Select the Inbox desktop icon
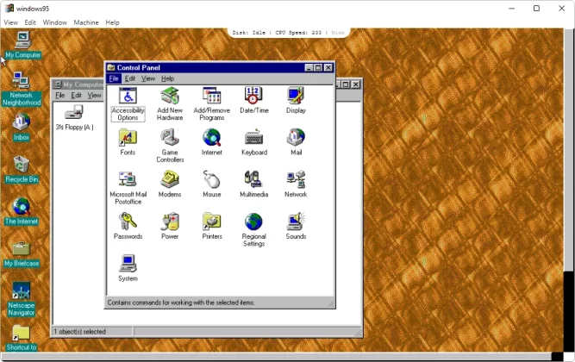This screenshot has width=575, height=362. [22, 122]
